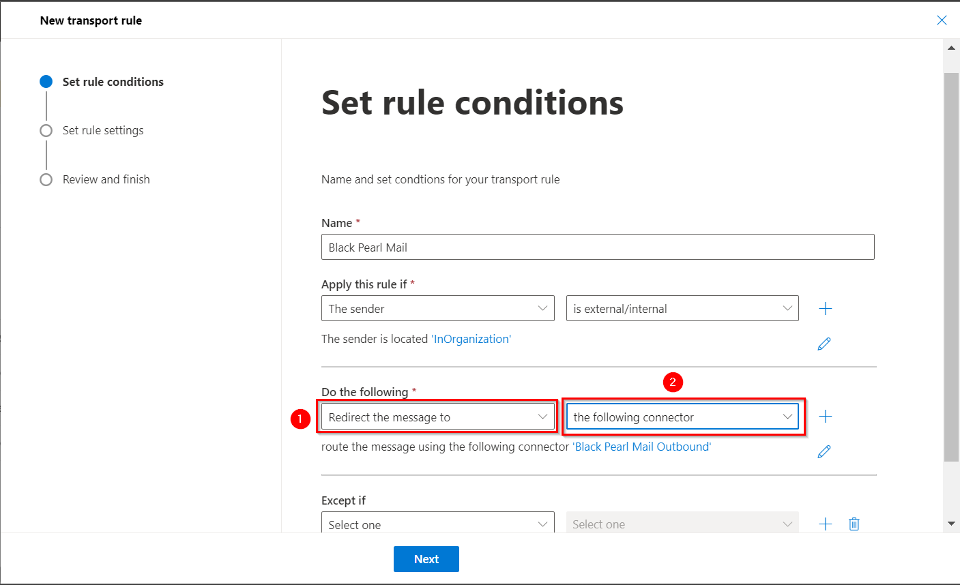Go to 'Set rule settings' step
This screenshot has height=585, width=960.
pos(103,130)
